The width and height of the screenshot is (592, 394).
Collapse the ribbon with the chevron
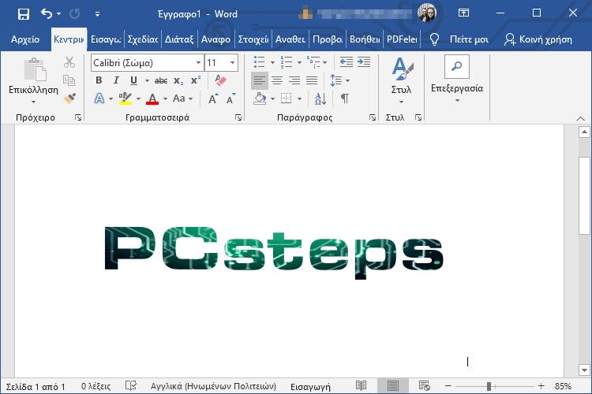580,118
